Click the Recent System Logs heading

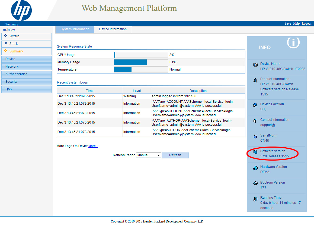72,82
